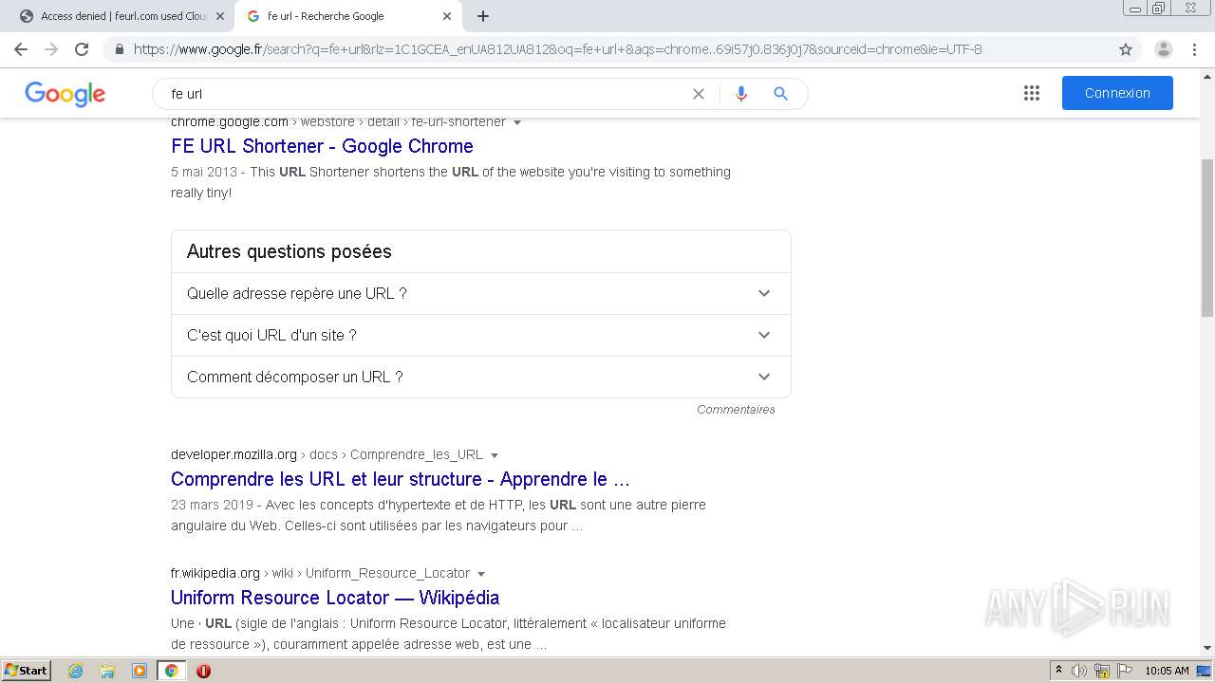
Task: Open options arrow next to chrome.google.com breadcrumb
Action: click(517, 122)
